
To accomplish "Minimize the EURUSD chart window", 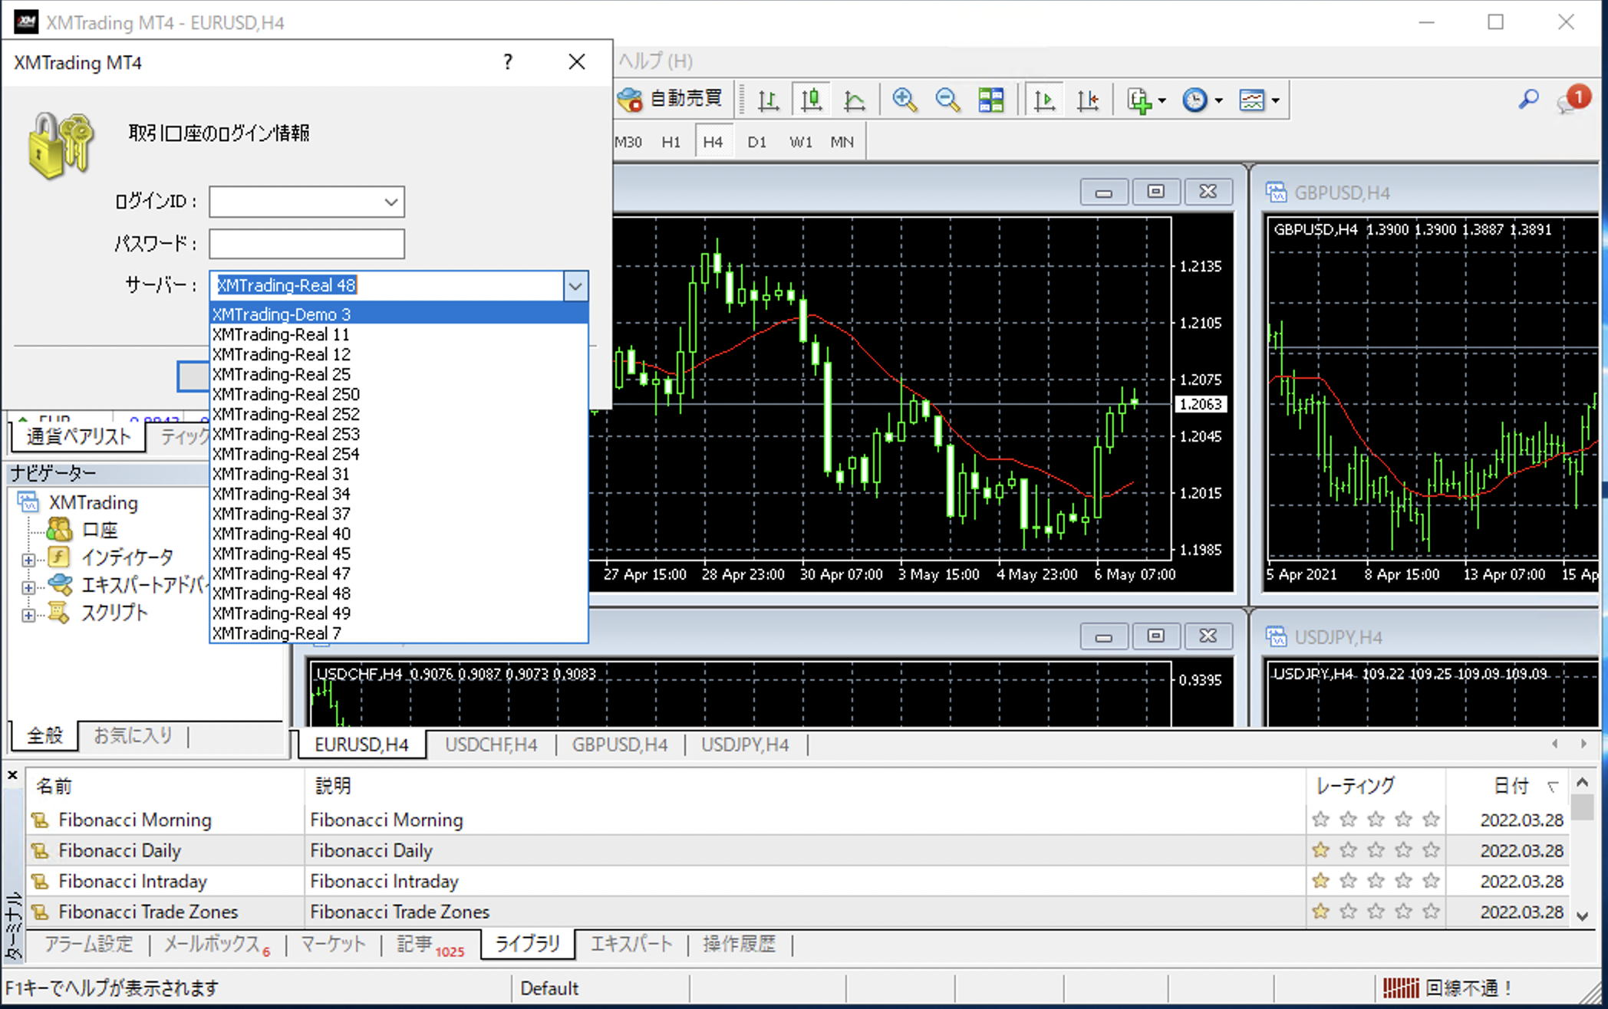I will [1103, 192].
